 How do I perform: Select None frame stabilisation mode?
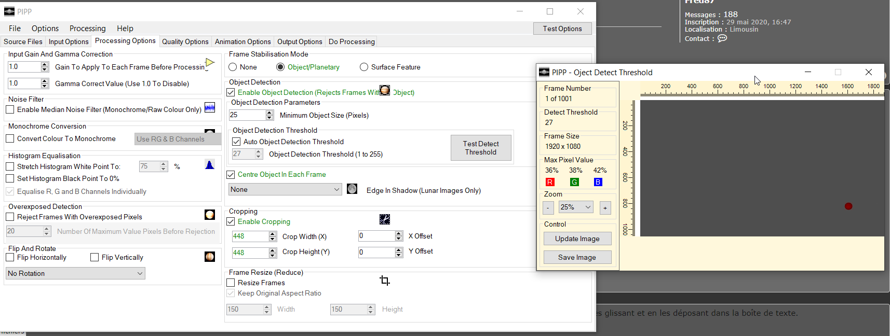233,67
